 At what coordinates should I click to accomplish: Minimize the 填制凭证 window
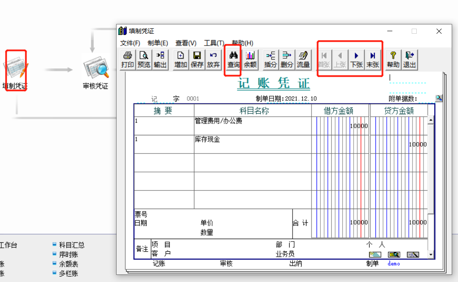click(x=390, y=31)
